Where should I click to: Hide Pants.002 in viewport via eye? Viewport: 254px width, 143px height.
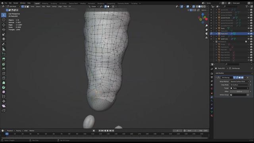coord(249,33)
